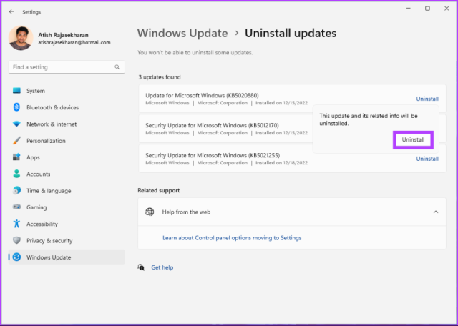Click the Accounts person icon

16,174
